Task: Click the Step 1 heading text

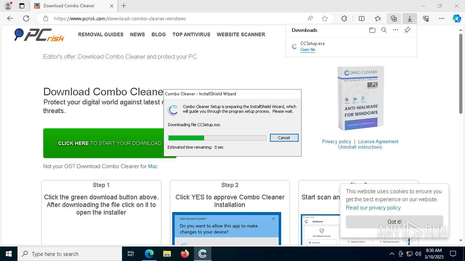Action: coord(101,185)
